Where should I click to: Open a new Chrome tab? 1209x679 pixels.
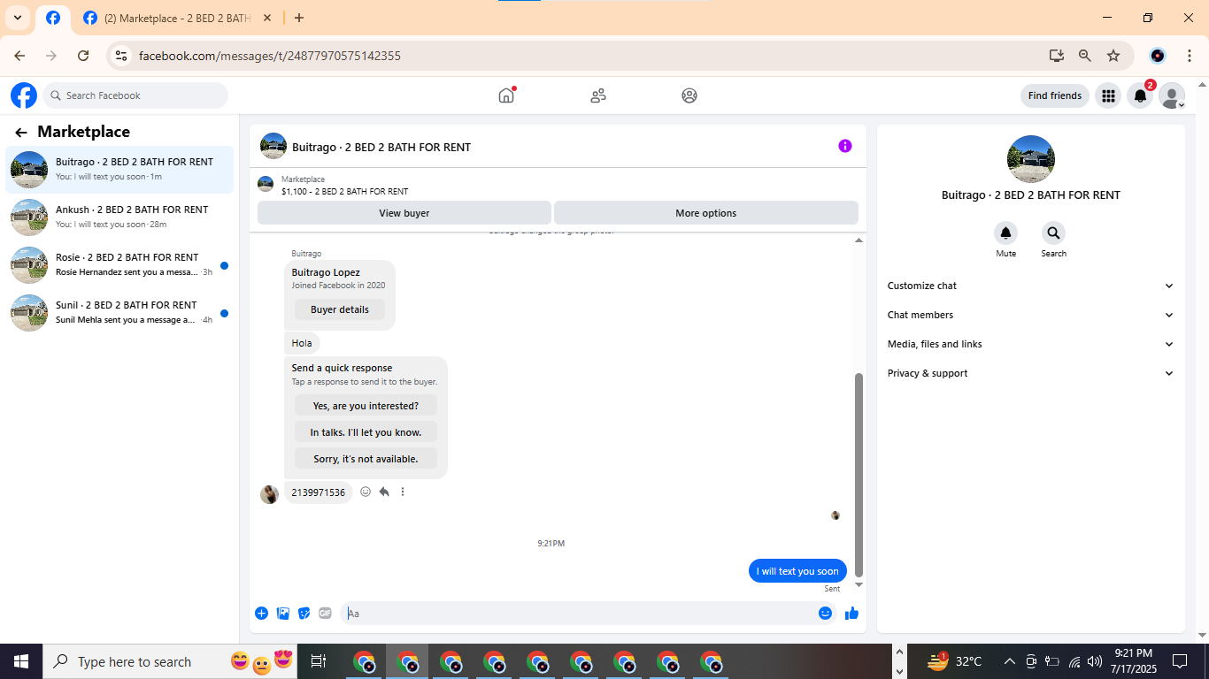(299, 18)
